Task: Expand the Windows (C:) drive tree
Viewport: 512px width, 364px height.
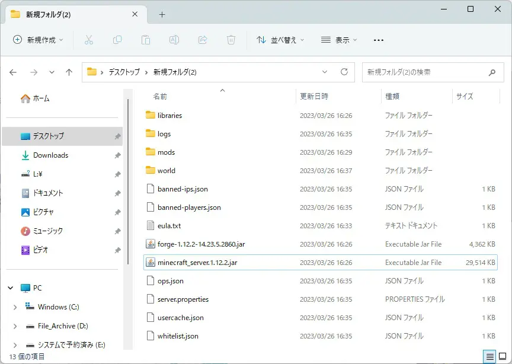Action: click(x=15, y=307)
